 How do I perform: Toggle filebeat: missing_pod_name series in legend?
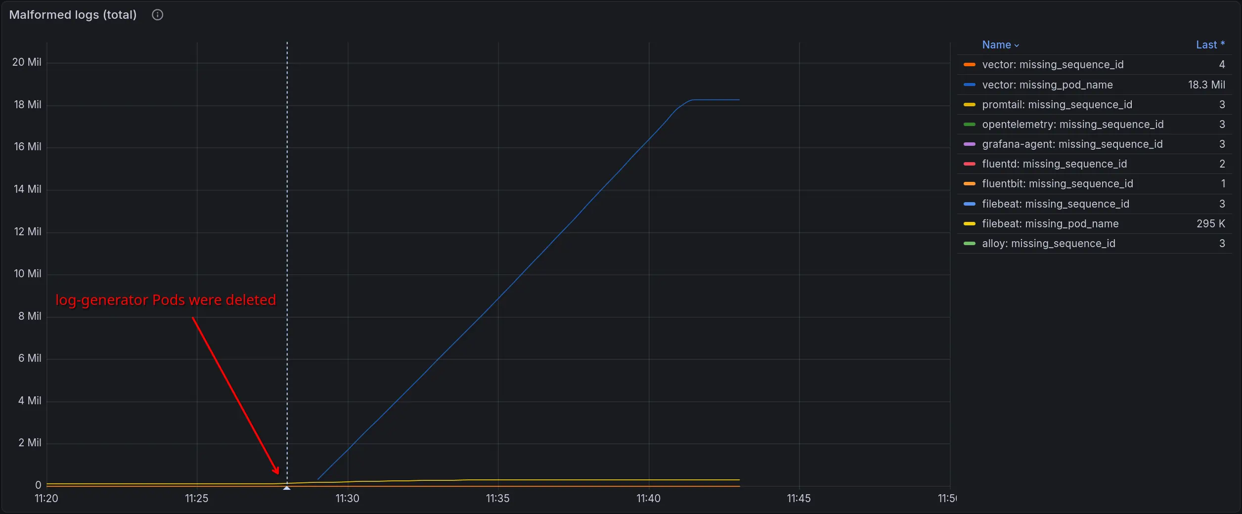[x=1050, y=224]
